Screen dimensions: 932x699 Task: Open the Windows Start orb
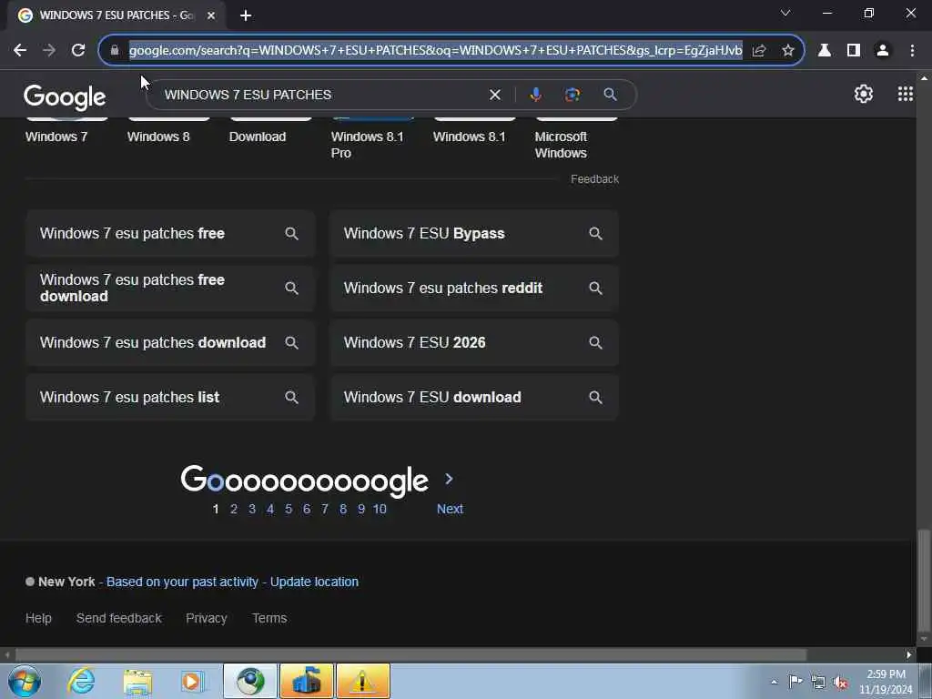(x=24, y=681)
